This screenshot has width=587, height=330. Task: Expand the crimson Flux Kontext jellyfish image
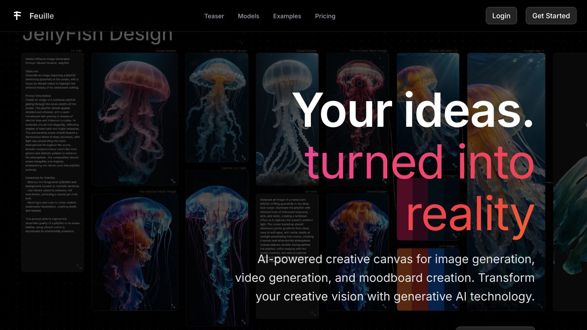384,181
